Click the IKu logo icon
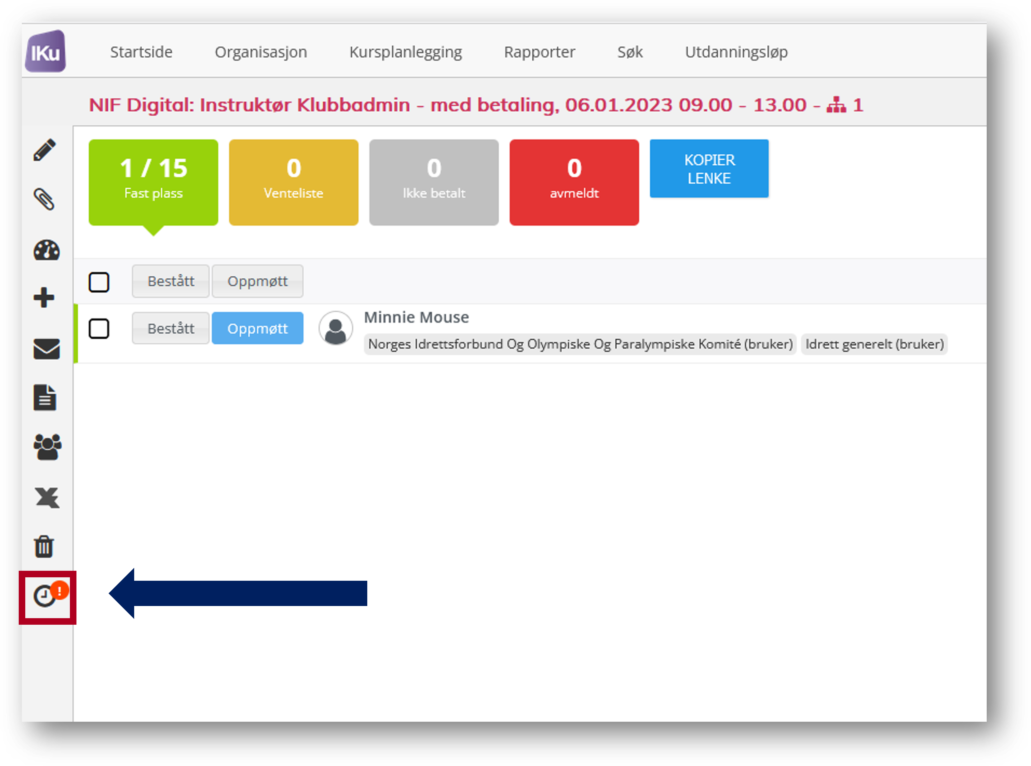 (x=46, y=51)
